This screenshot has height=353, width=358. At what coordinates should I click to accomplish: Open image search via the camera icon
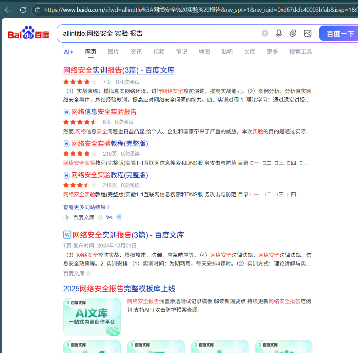[x=307, y=33]
